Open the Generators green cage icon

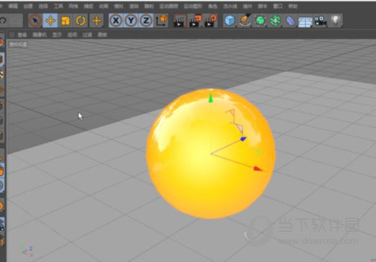(260, 21)
